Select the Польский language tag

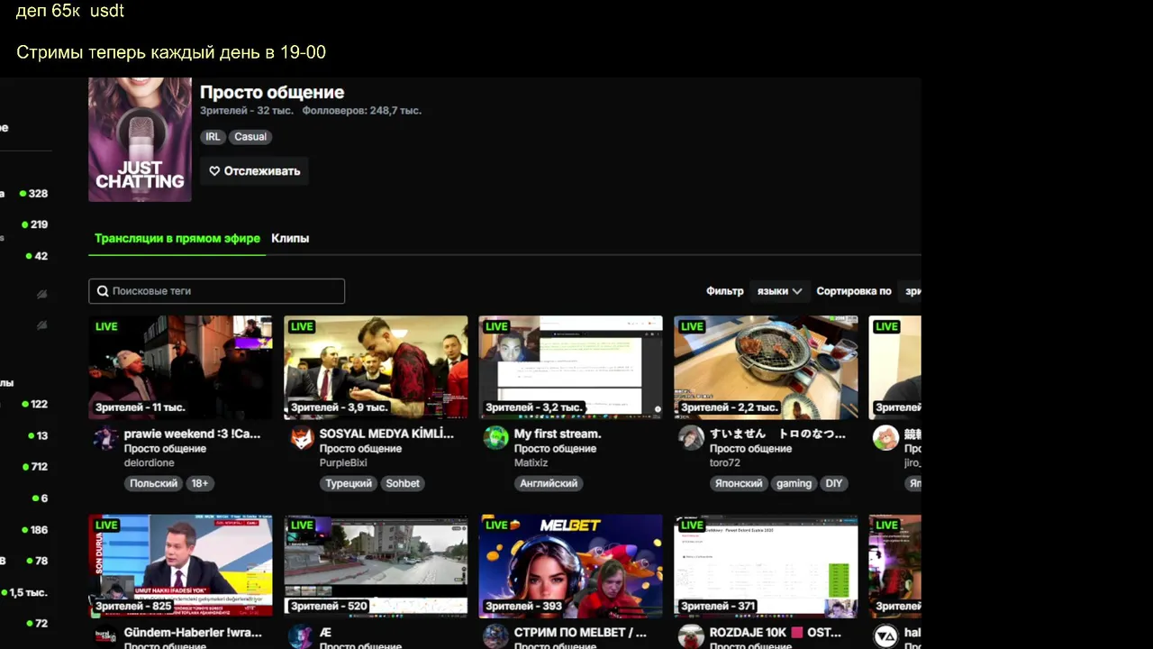[154, 484]
